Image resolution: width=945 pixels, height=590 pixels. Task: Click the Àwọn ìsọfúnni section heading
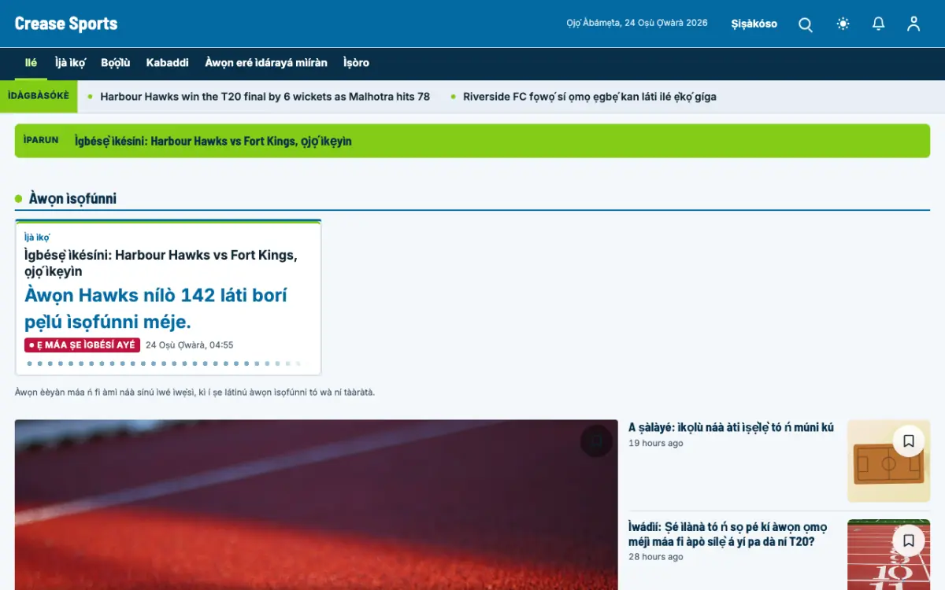click(x=72, y=198)
